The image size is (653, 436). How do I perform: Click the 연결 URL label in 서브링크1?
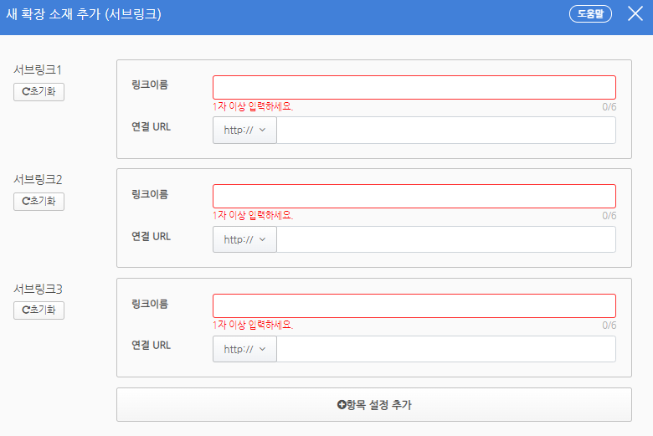click(x=152, y=127)
